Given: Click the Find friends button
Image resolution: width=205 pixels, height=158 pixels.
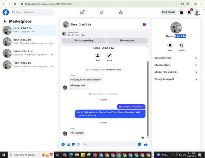Looking at the screenshot, I should tap(169, 12).
